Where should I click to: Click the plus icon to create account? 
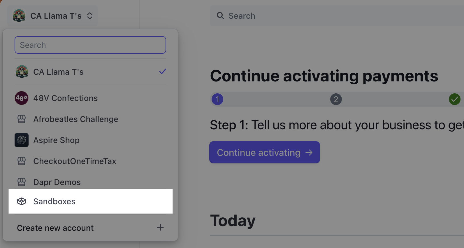[160, 228]
